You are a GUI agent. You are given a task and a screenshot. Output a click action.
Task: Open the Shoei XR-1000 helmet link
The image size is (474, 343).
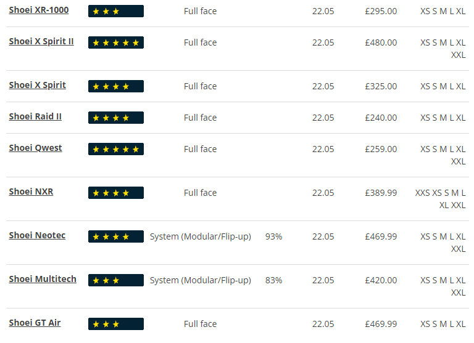coord(39,10)
